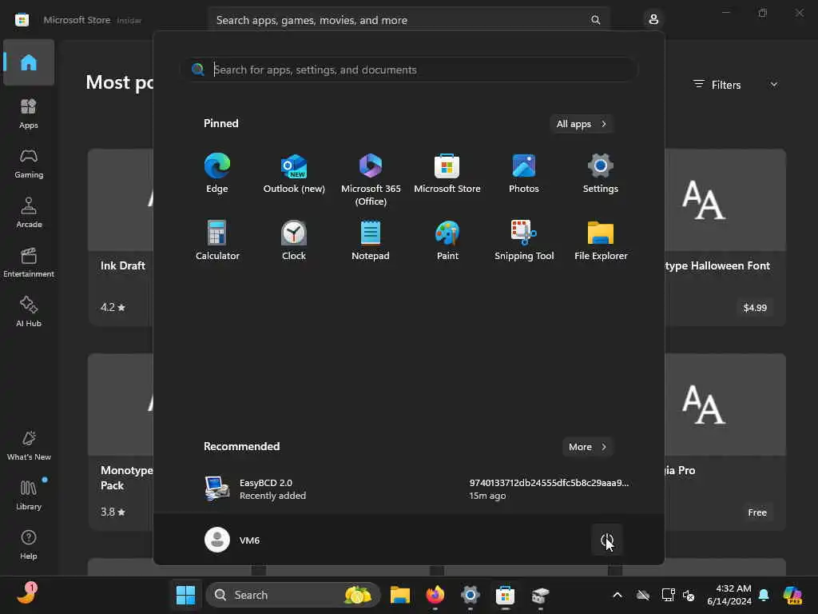Open notifications bell in tray
Image resolution: width=818 pixels, height=614 pixels.
coord(764,595)
